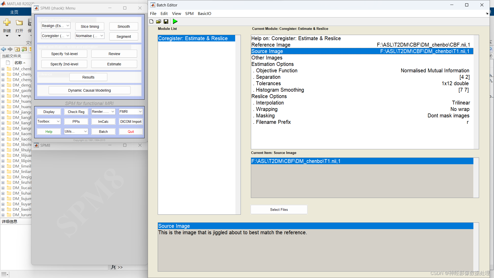Click the Save Batch floppy disk icon
The height and width of the screenshot is (278, 494).
[166, 21]
